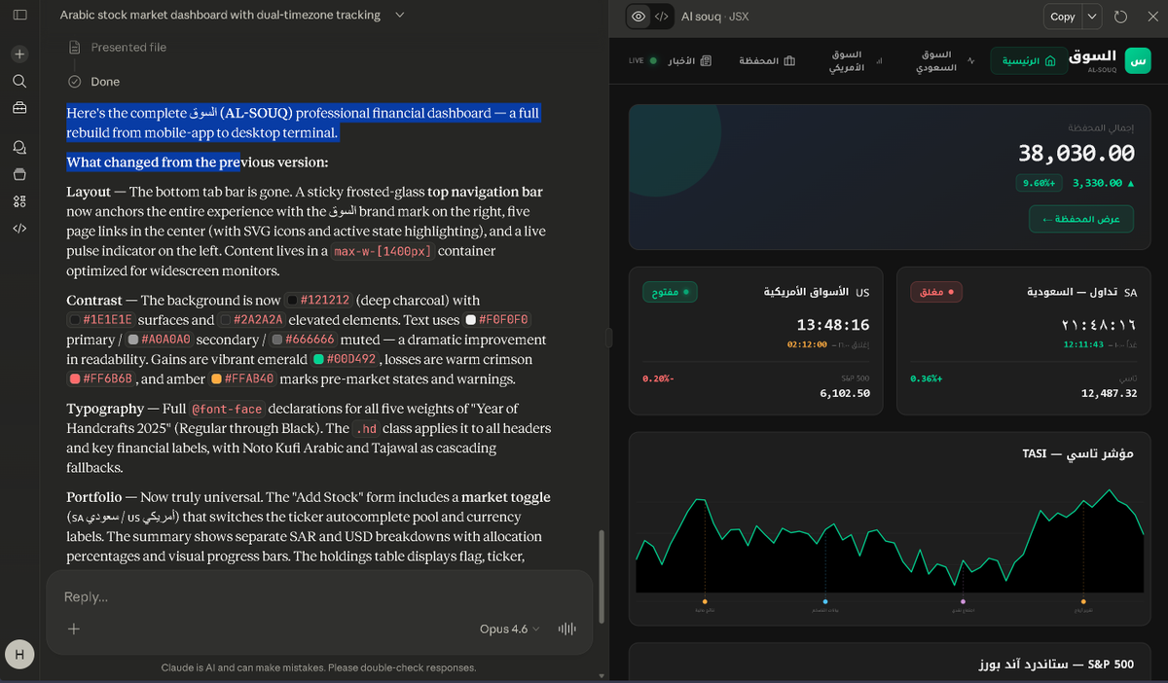Open the المحفظة portfolio tab
This screenshot has height=683, width=1168.
coord(765,60)
